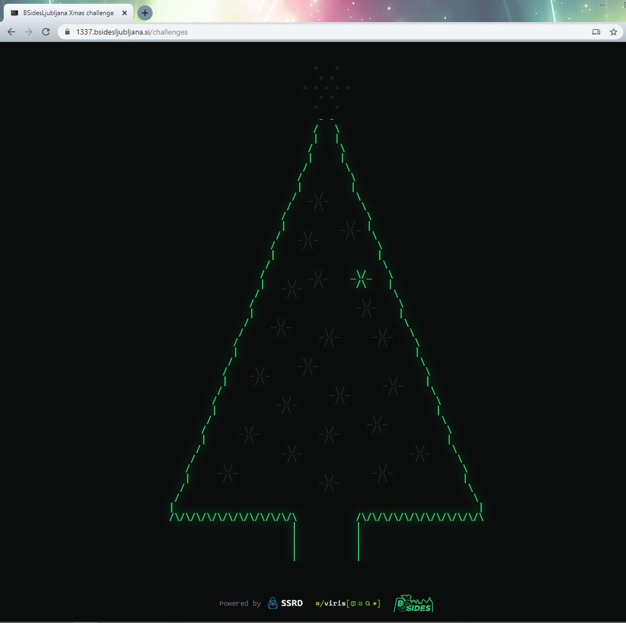The image size is (626, 623).
Task: Navigate back using the back arrow
Action: click(x=11, y=32)
